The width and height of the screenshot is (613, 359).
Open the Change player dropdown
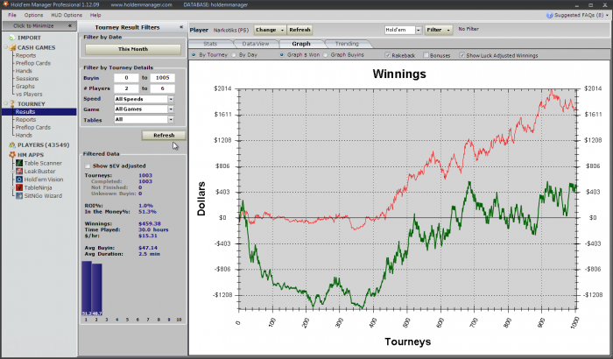pos(270,30)
